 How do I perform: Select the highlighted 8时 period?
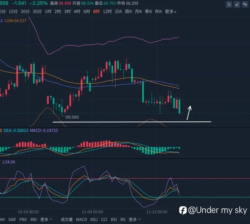coord(96,12)
